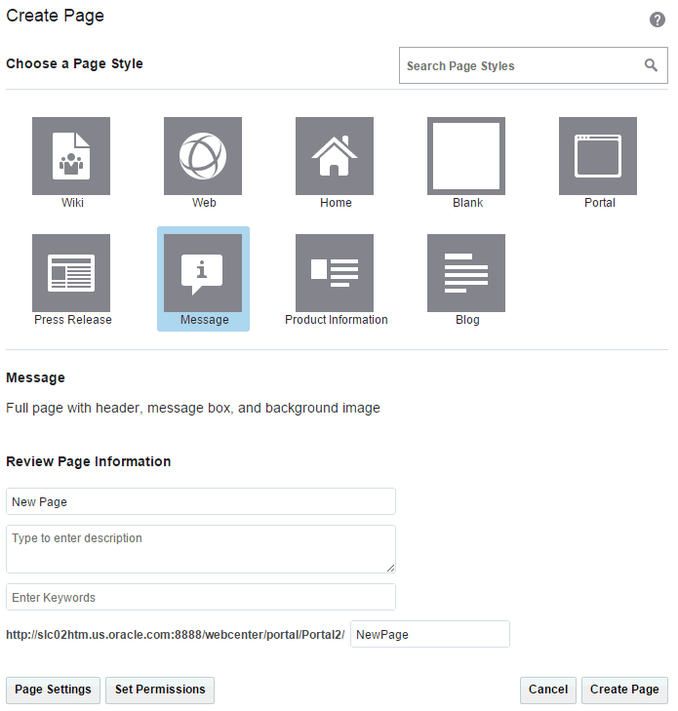Click the Enter Keywords field
The width and height of the screenshot is (678, 711).
201,597
